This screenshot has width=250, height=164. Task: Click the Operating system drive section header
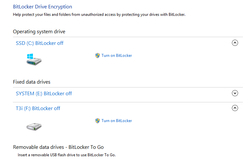[39, 32]
